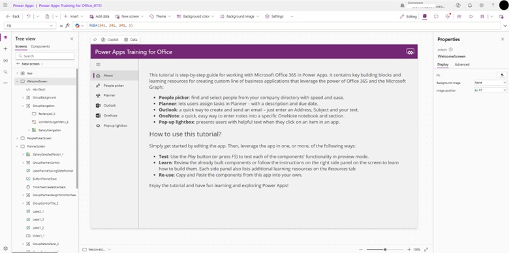Open the Fill property selector dropdown

(30, 25)
